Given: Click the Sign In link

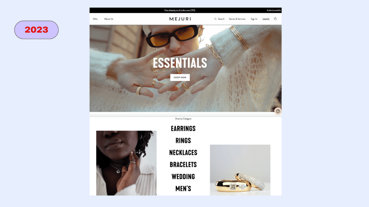Looking at the screenshot, I should [x=254, y=19].
